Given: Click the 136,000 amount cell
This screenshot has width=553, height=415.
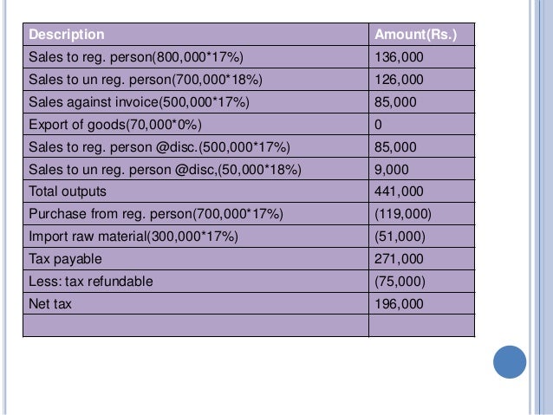Looking at the screenshot, I should [x=422, y=57].
